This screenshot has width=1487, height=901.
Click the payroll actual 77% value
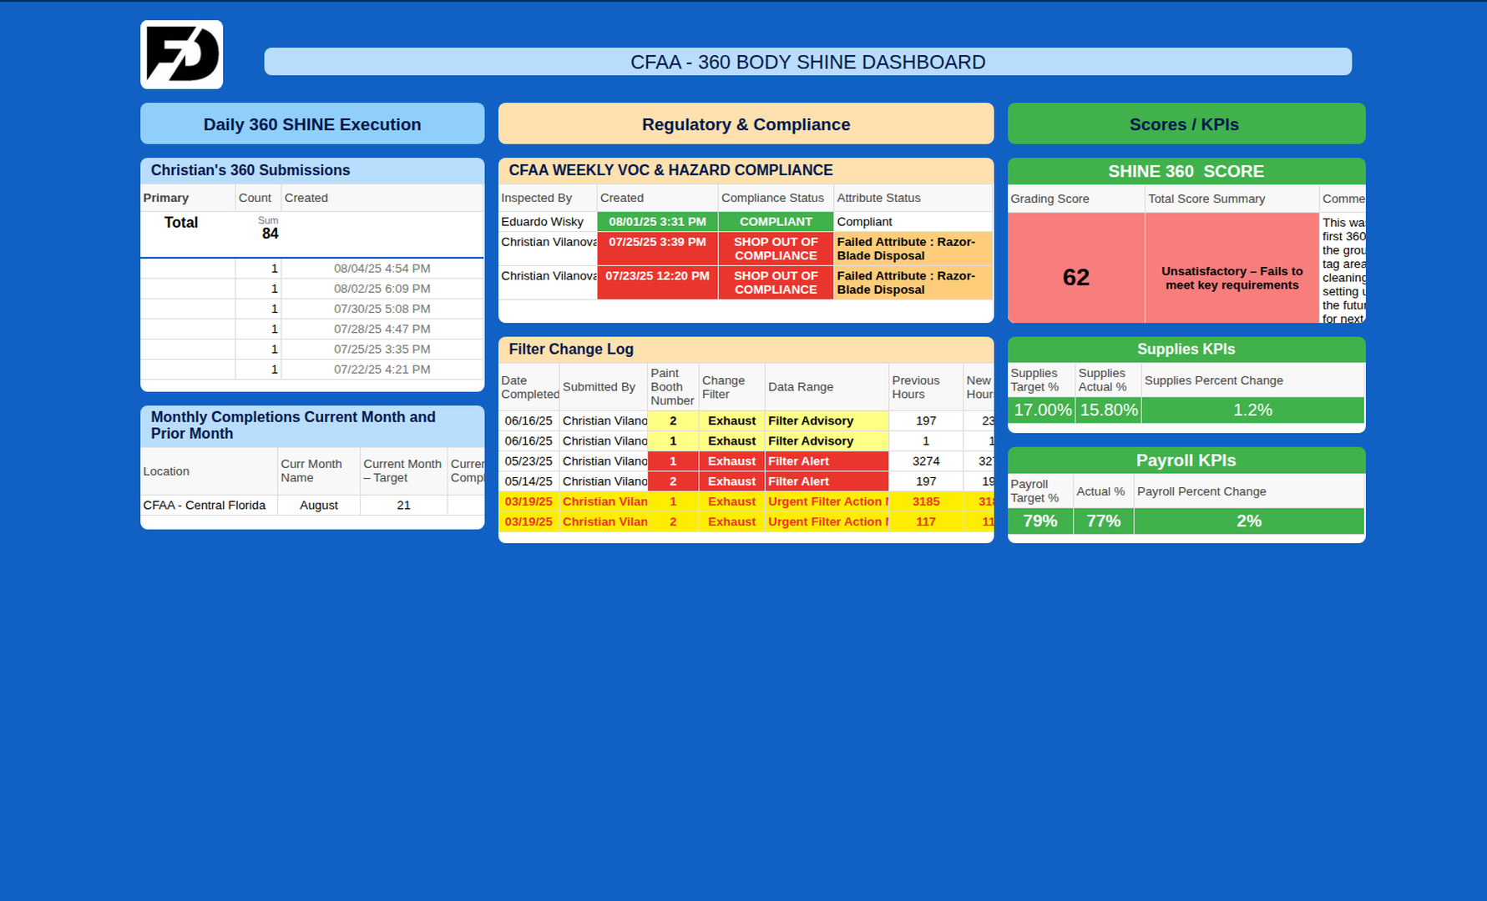[1104, 521]
